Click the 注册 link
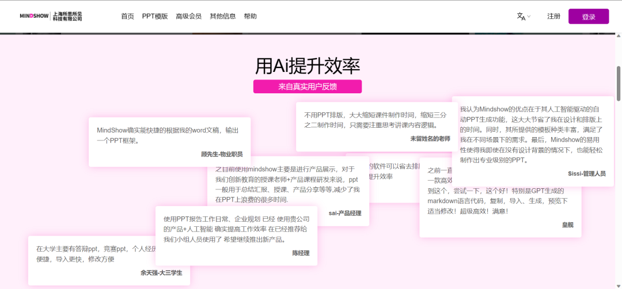622x289 pixels. [x=554, y=16]
